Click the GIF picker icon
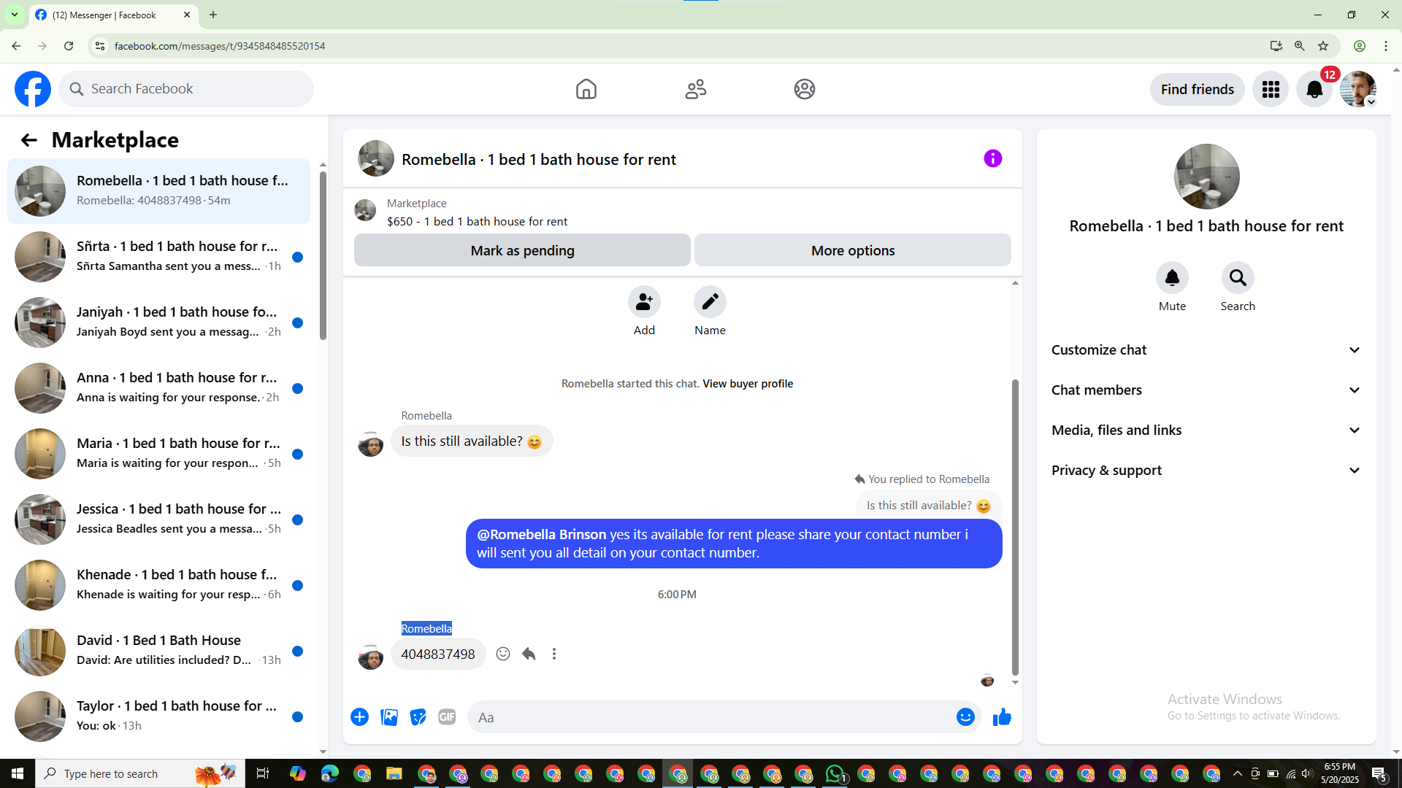 click(x=447, y=717)
